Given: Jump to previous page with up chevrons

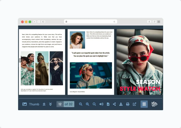Looking at the screenshot, I should pyautogui.click(x=44, y=104).
